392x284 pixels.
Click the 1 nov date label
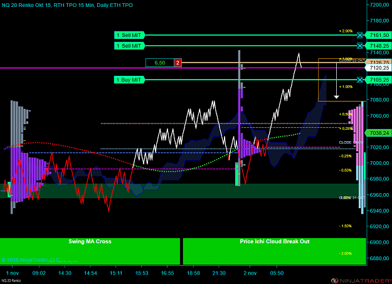click(13, 273)
